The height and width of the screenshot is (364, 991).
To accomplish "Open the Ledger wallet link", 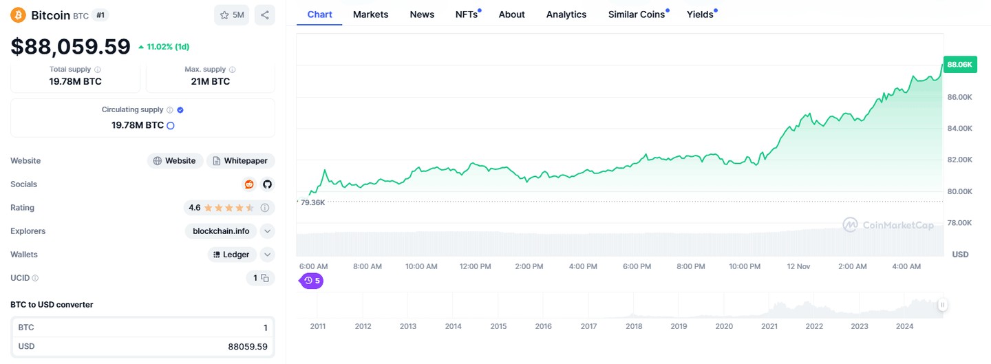I will click(x=232, y=255).
